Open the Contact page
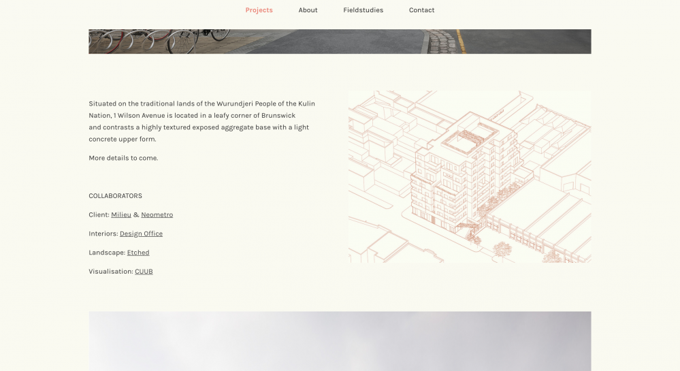Screen dimensions: 680x371 coord(421,10)
